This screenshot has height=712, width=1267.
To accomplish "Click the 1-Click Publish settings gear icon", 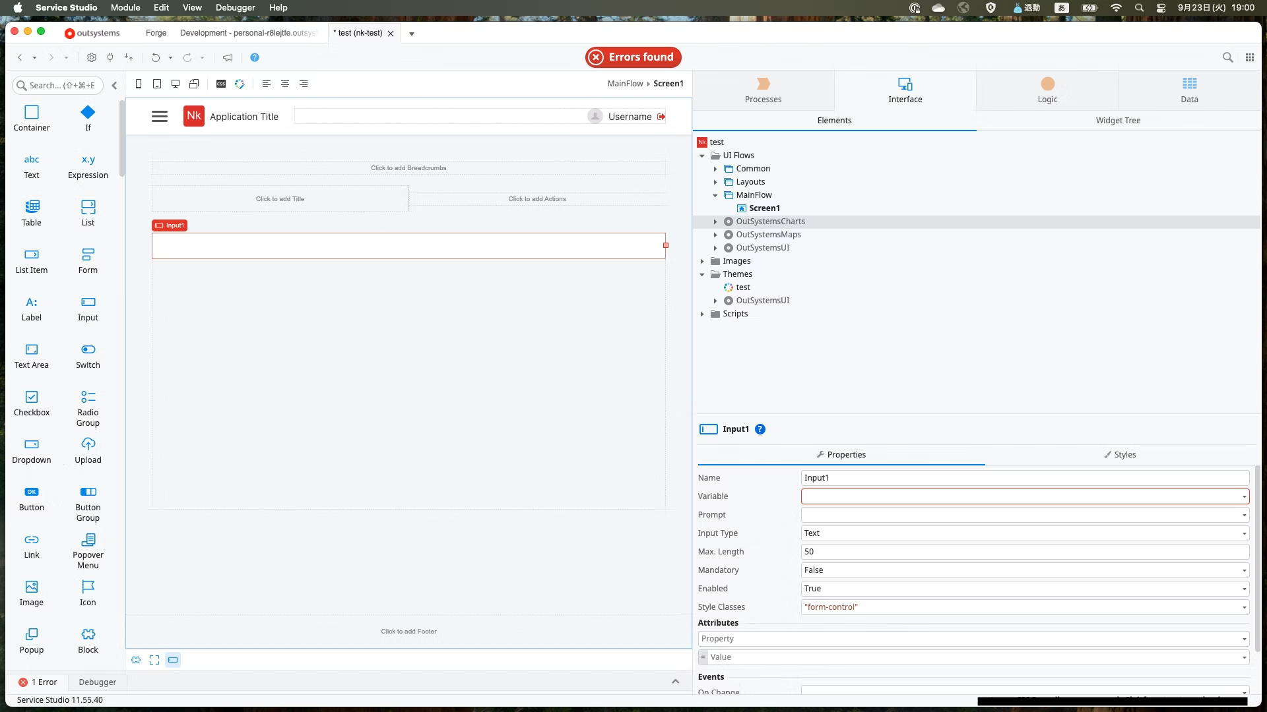I will (x=92, y=57).
